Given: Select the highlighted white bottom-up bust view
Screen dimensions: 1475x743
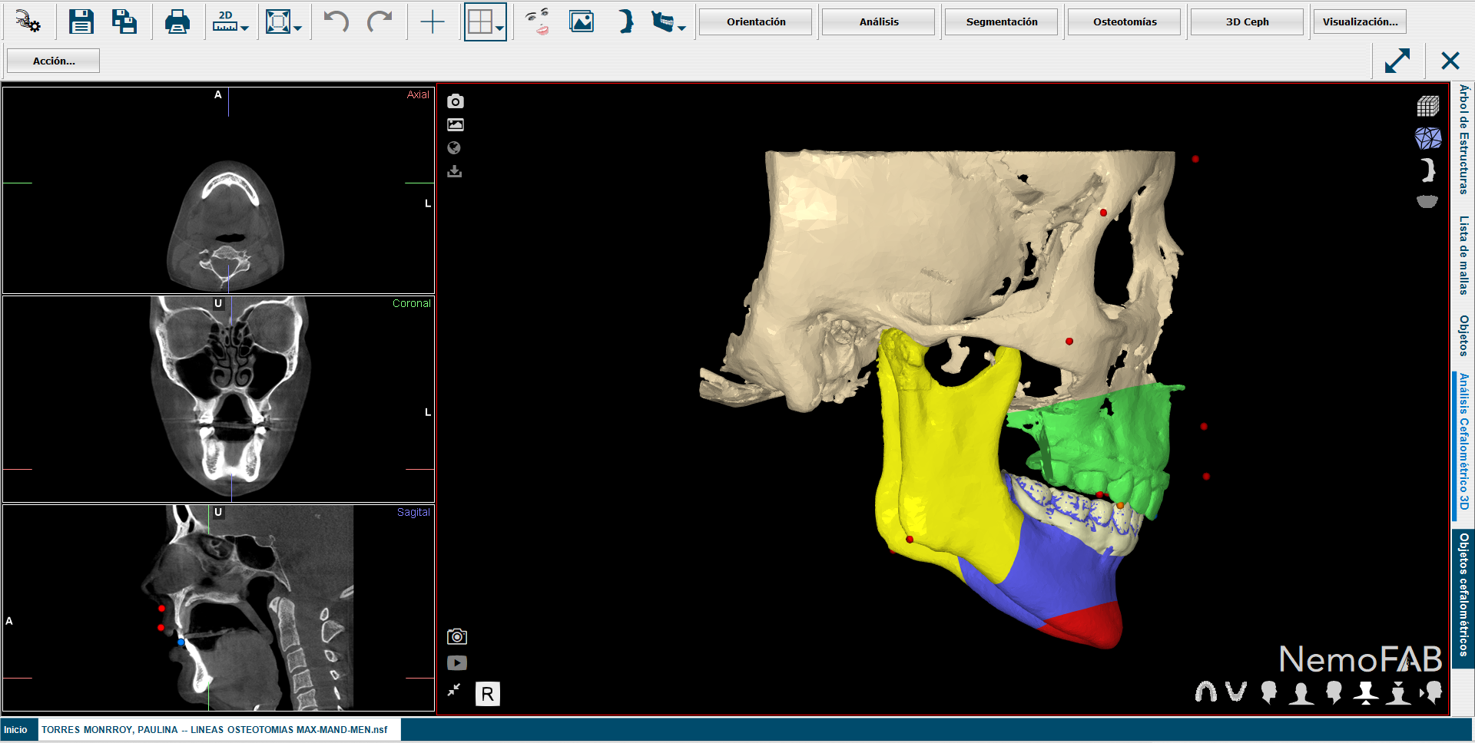Looking at the screenshot, I should coord(1366,692).
